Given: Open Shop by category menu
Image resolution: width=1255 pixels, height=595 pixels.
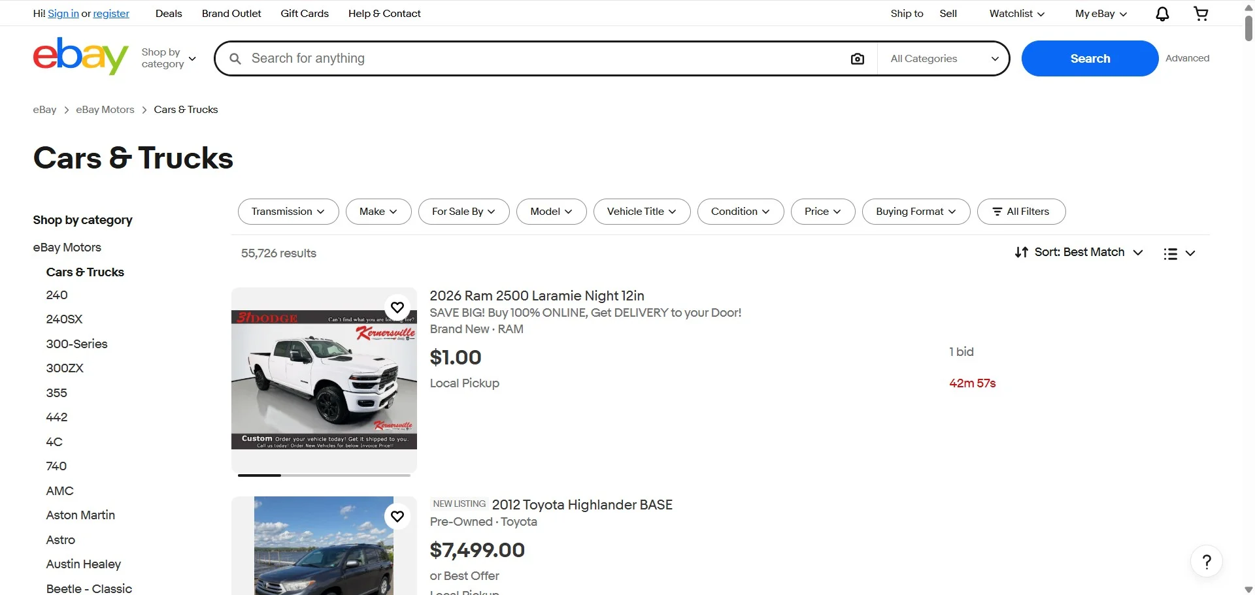Looking at the screenshot, I should pyautogui.click(x=169, y=58).
